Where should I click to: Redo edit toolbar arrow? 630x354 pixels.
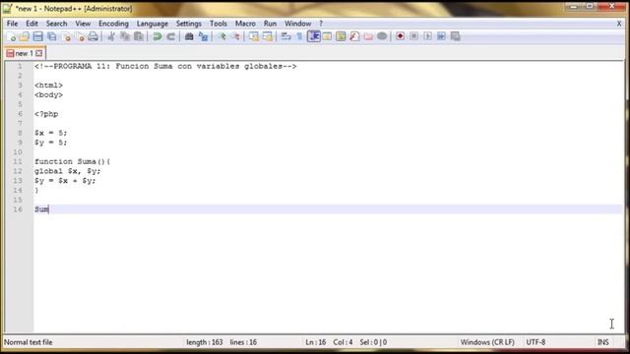tap(170, 37)
